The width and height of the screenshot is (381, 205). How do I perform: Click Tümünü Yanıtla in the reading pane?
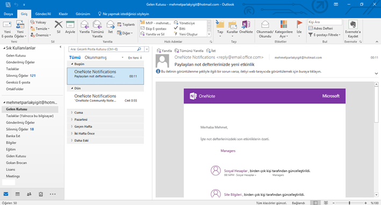pos(189,51)
